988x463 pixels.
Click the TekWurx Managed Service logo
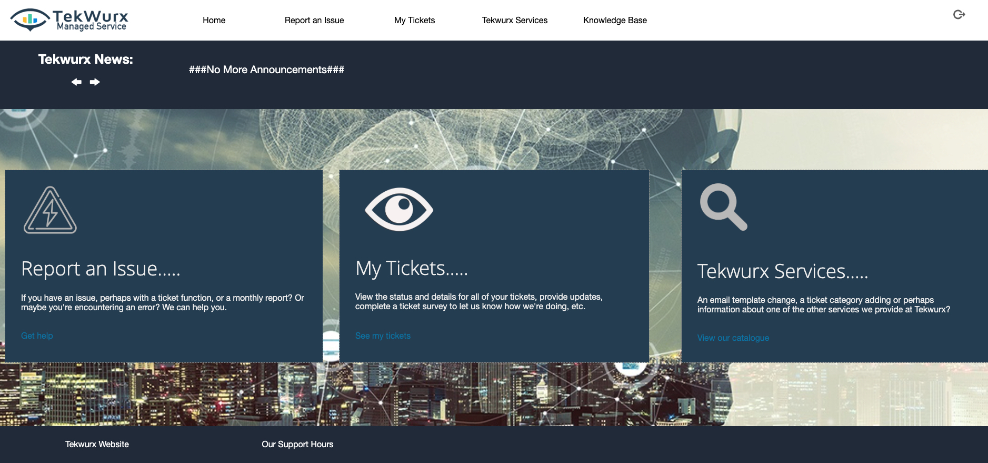coord(69,20)
